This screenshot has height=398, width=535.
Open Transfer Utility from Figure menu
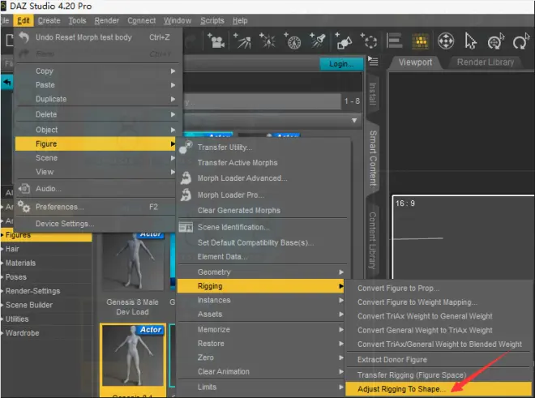[225, 147]
